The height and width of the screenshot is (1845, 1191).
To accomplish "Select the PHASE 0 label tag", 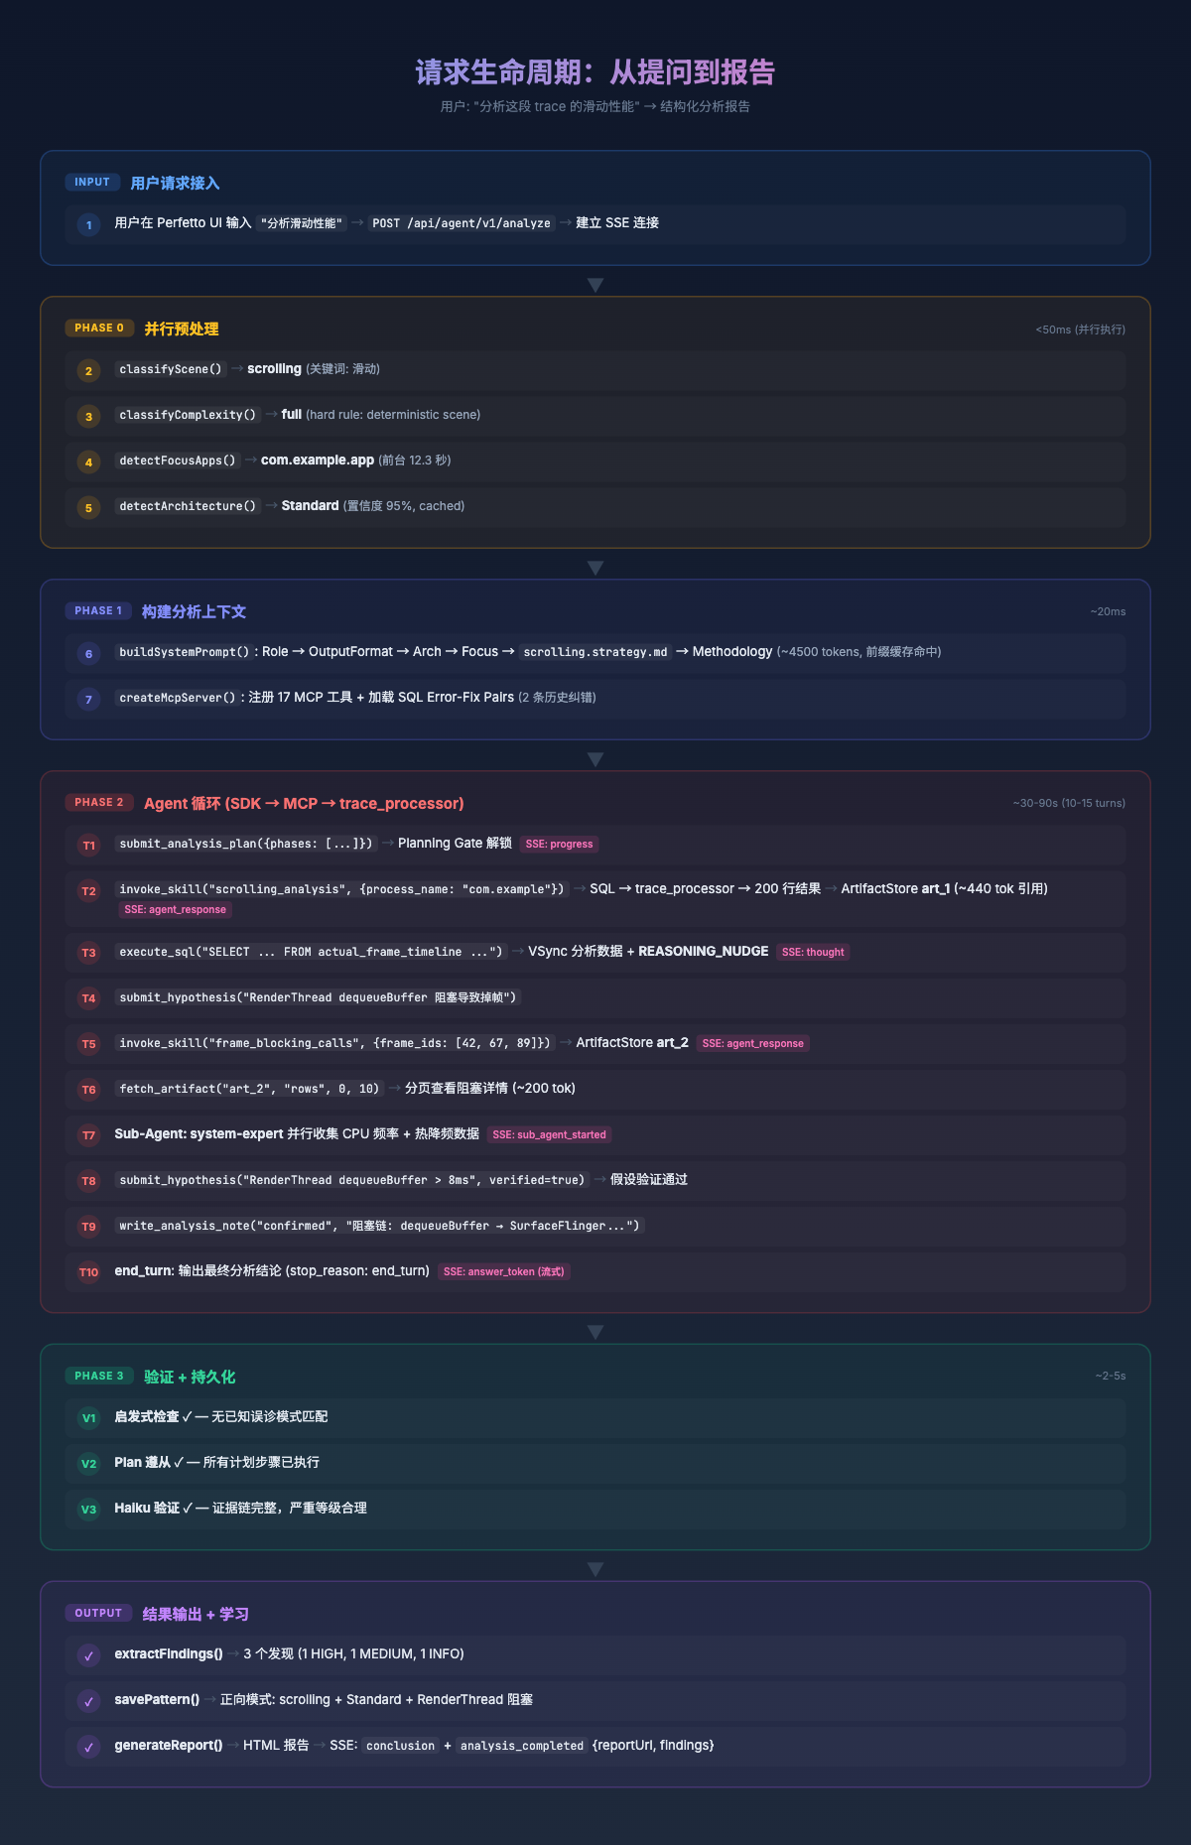I will [99, 329].
